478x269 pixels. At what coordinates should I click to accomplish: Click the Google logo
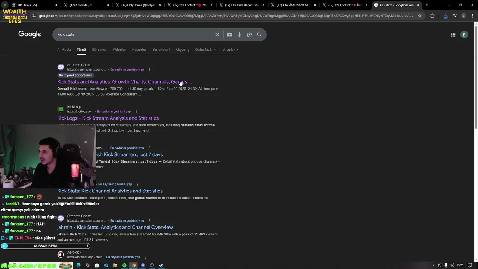pos(30,34)
